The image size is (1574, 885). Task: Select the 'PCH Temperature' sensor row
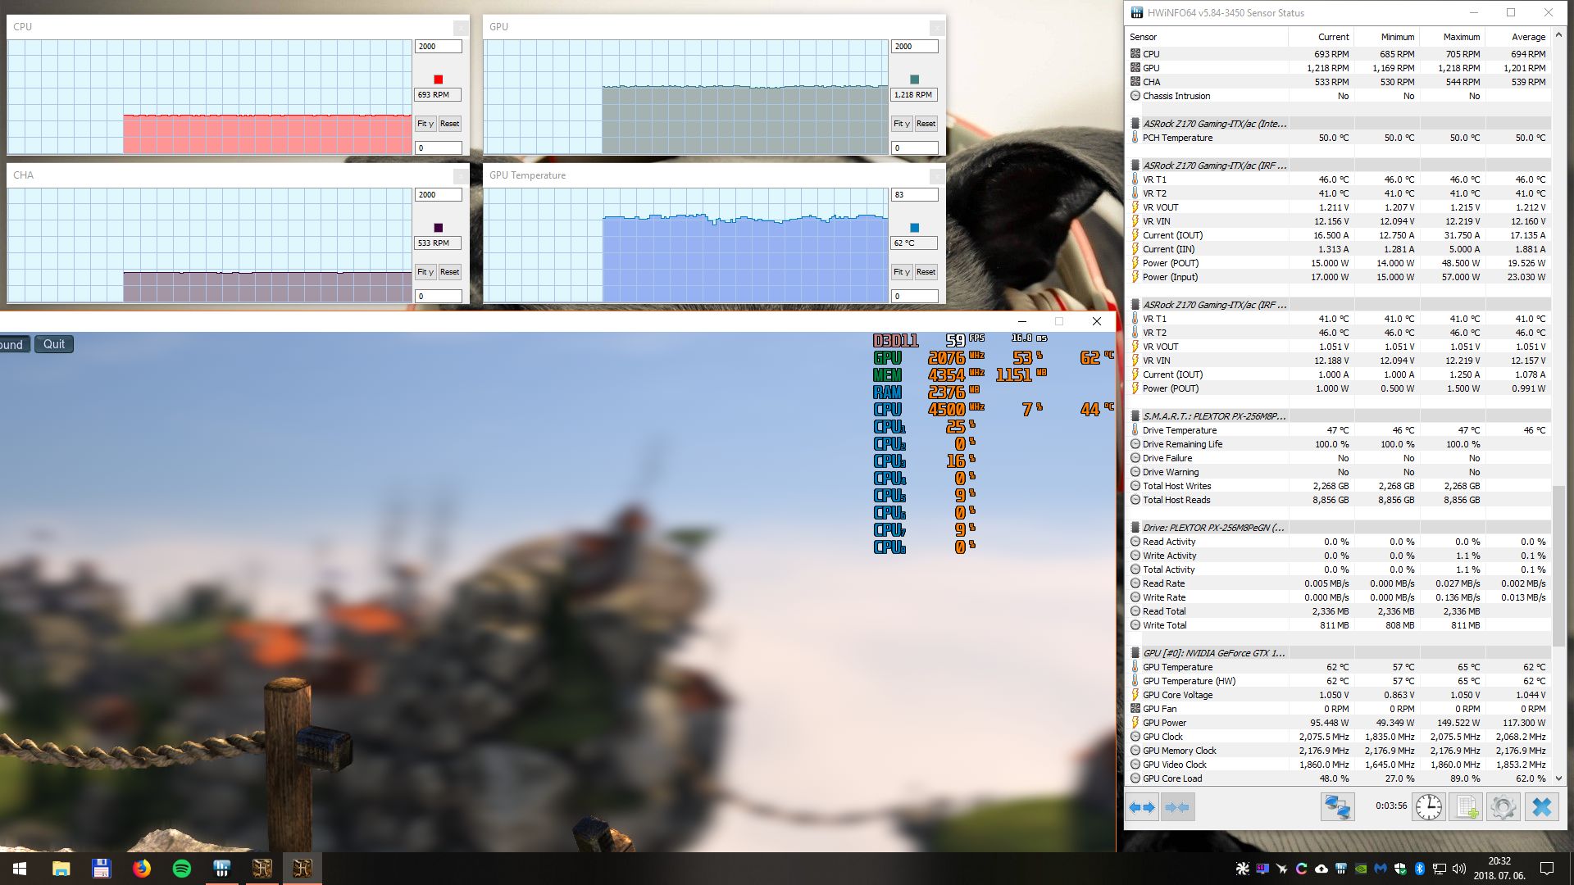(1338, 138)
